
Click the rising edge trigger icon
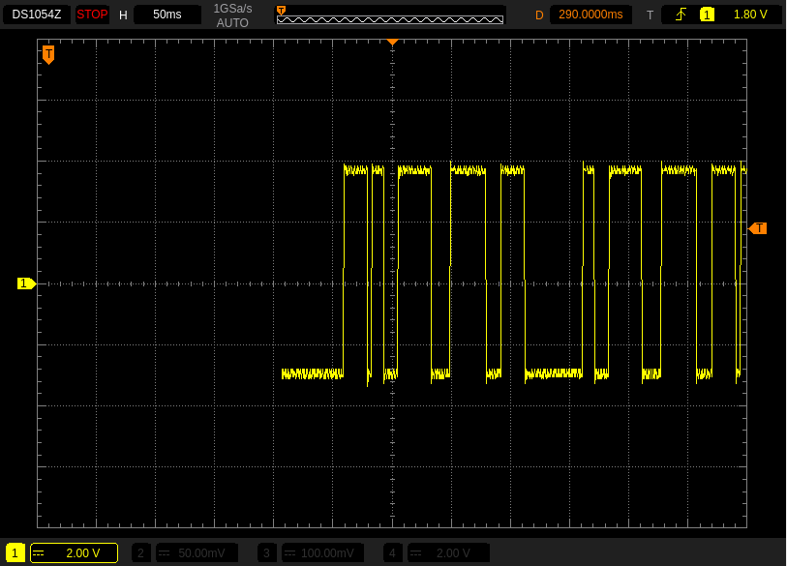tap(681, 15)
